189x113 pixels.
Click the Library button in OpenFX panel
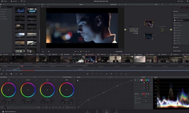[x=184, y=8]
